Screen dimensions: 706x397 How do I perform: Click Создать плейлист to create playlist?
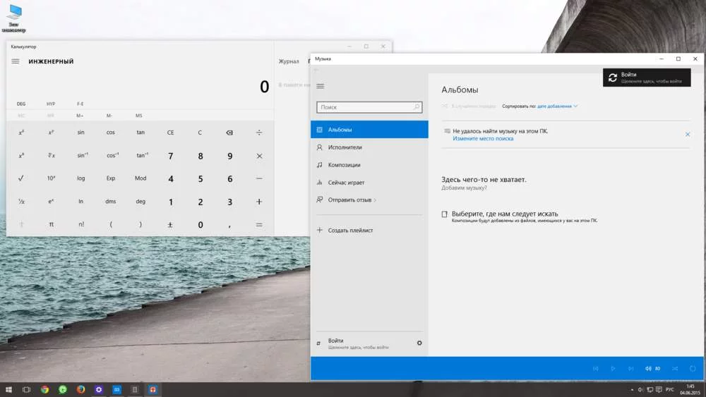tap(350, 231)
